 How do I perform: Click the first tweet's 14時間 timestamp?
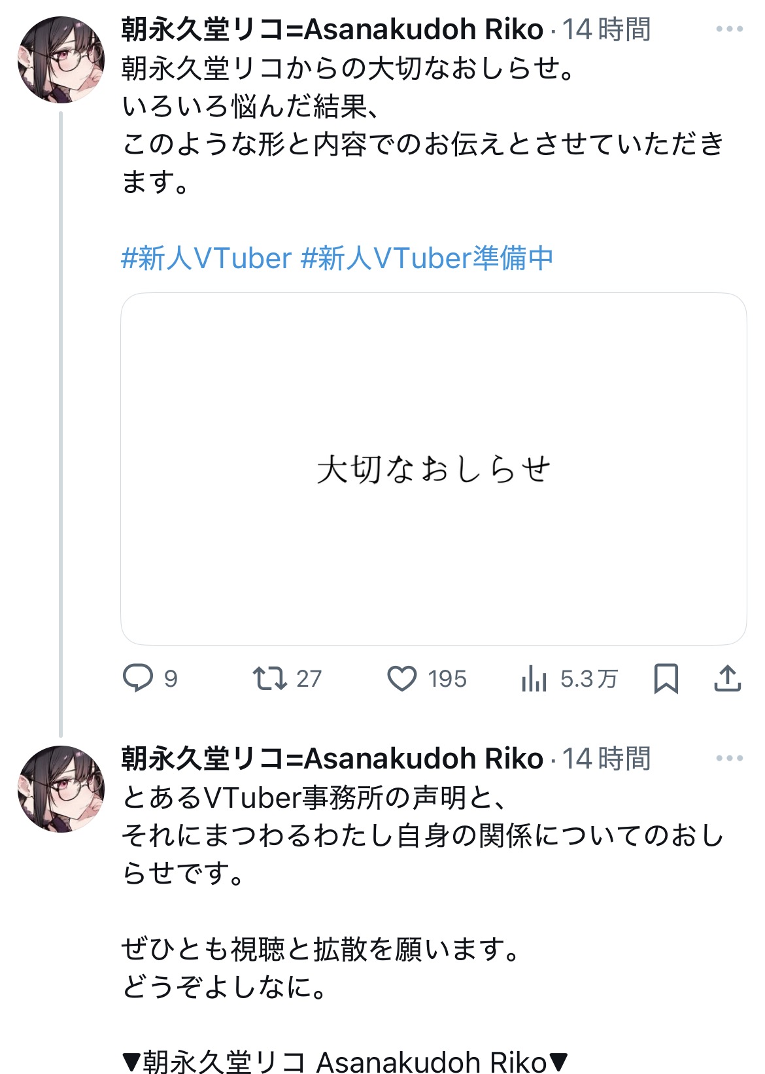pos(606,29)
